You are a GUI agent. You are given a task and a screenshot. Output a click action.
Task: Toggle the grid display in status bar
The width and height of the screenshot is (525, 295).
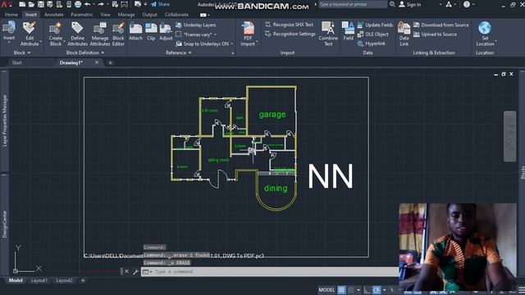(341, 289)
